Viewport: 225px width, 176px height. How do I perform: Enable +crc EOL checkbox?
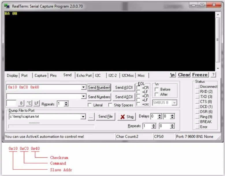click(138, 104)
